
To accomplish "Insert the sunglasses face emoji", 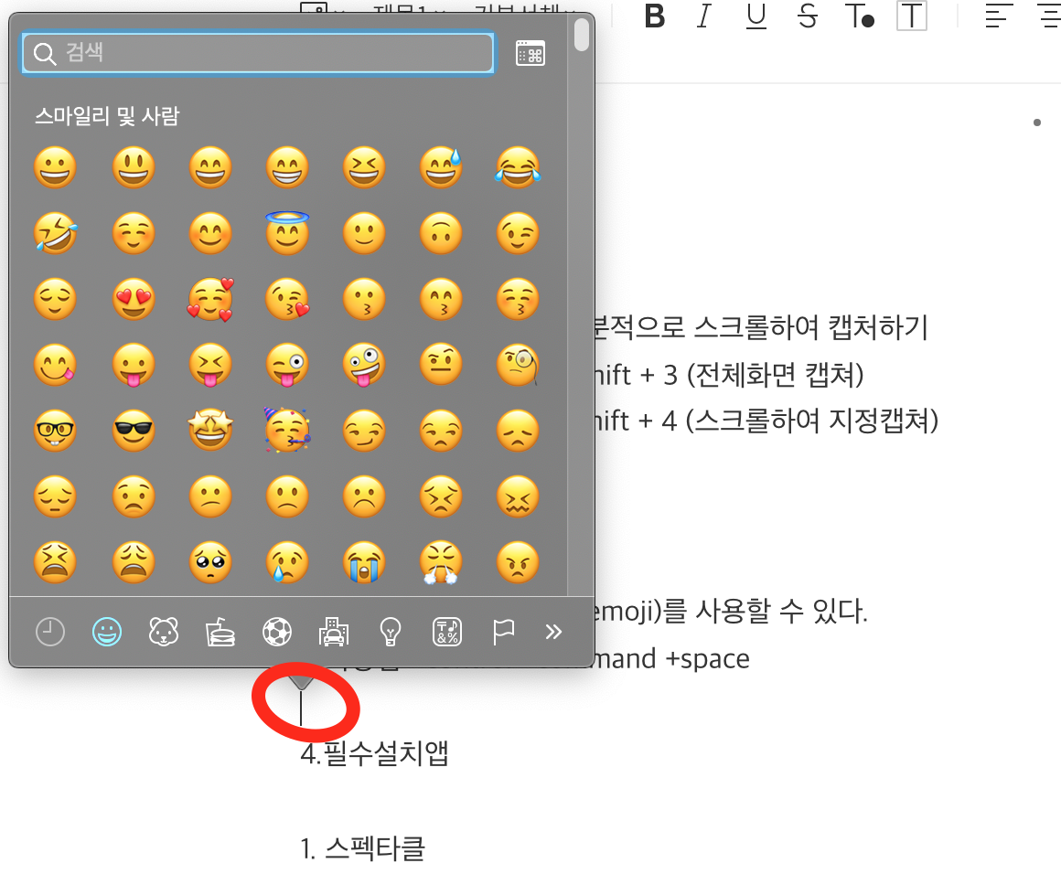I will click(134, 431).
